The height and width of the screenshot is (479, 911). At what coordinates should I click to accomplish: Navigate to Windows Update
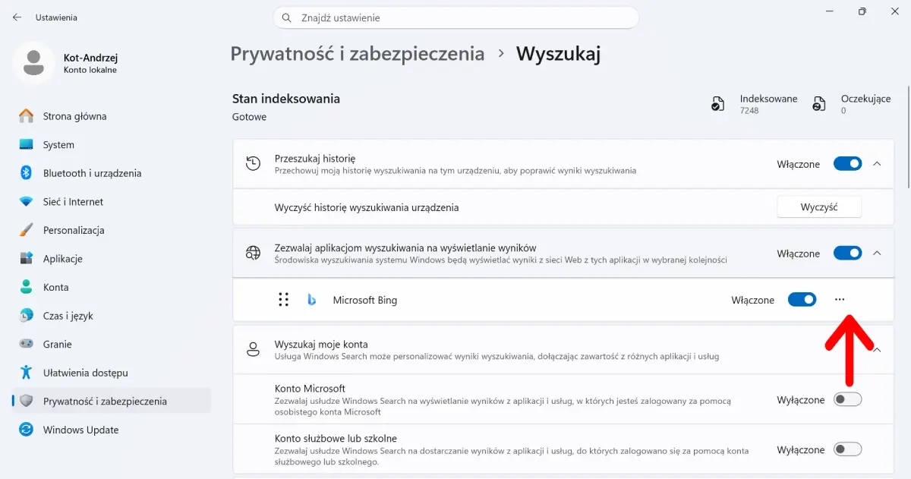(112, 430)
